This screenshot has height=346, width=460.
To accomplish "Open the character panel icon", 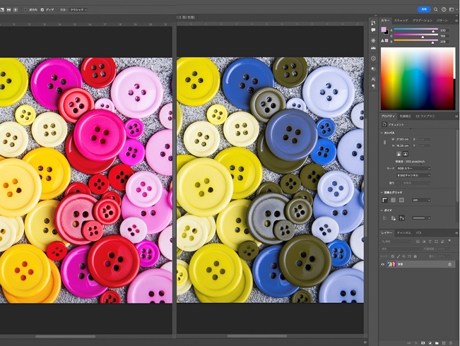I will [x=373, y=79].
